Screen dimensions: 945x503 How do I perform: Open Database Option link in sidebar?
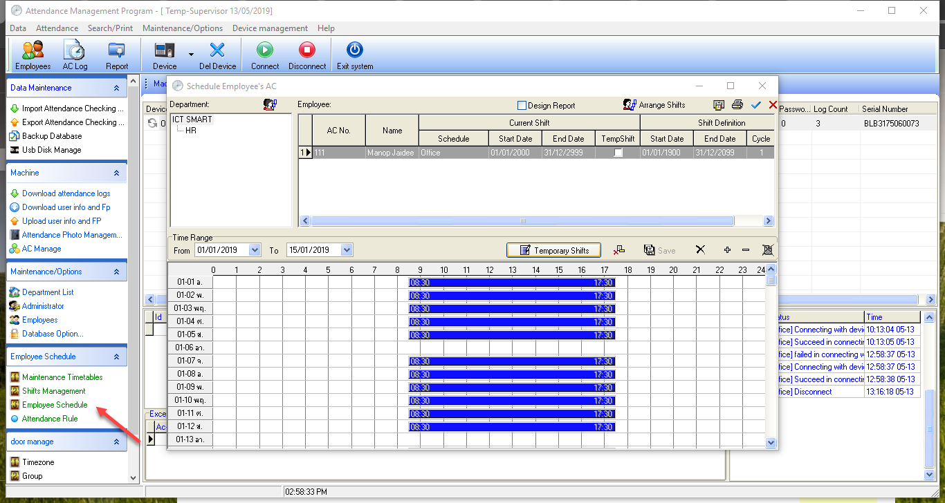coord(53,334)
